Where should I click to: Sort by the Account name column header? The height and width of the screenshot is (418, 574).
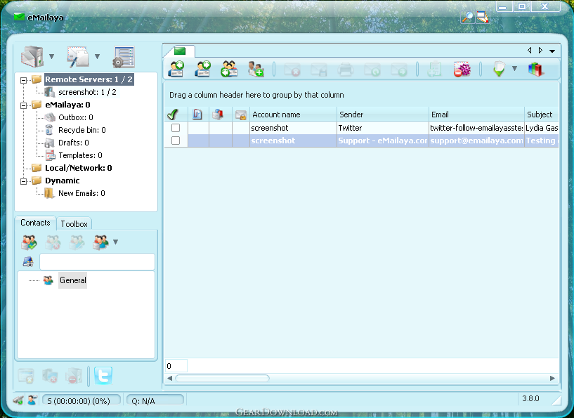click(x=293, y=115)
